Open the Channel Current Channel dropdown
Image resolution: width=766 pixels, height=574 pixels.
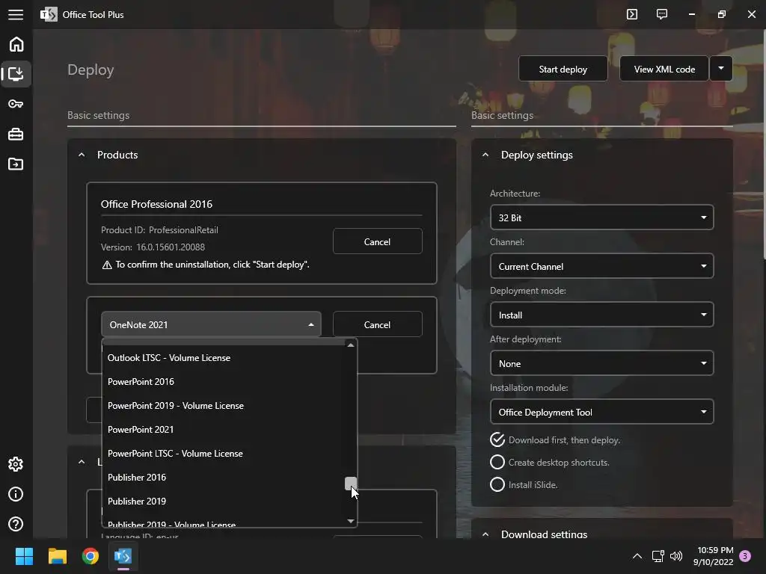[x=602, y=266]
